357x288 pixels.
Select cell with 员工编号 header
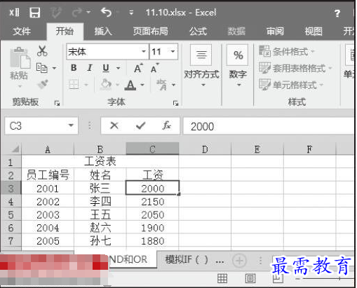point(48,175)
